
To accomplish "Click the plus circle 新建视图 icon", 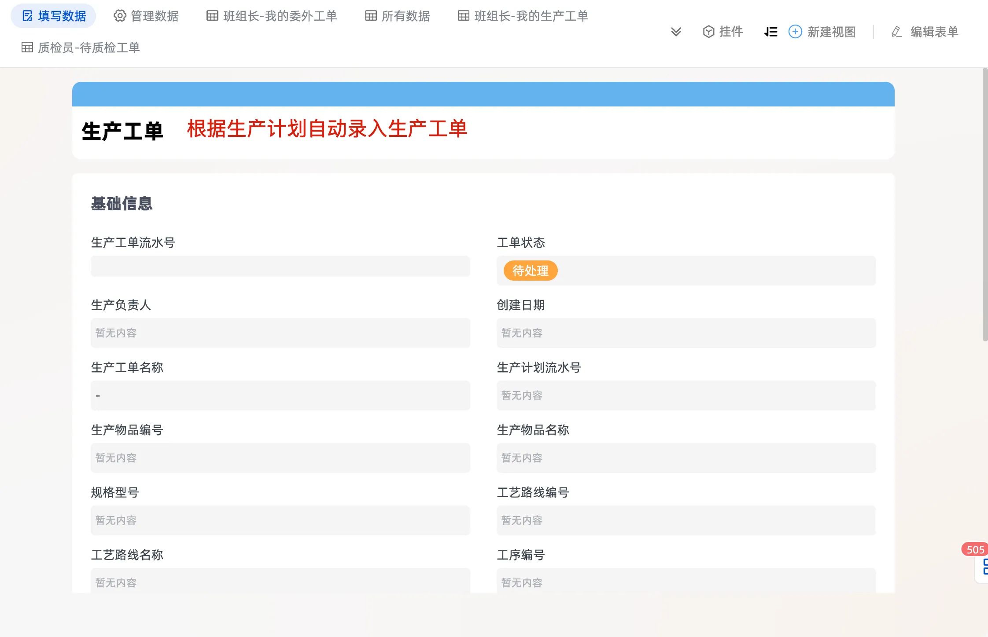I will coord(795,32).
